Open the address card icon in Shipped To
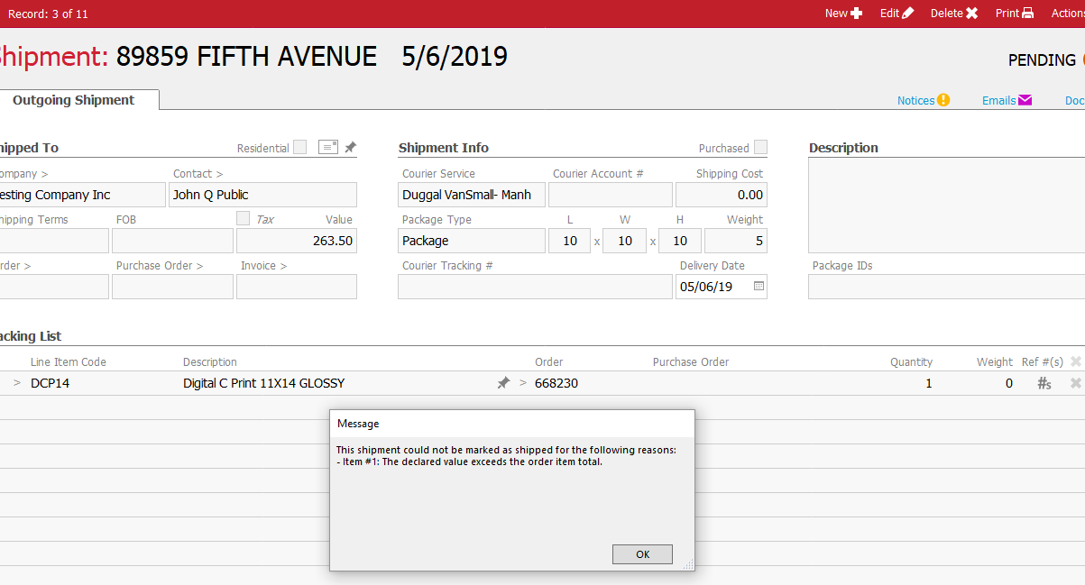Screen dimensions: 1085x585 click(x=328, y=147)
